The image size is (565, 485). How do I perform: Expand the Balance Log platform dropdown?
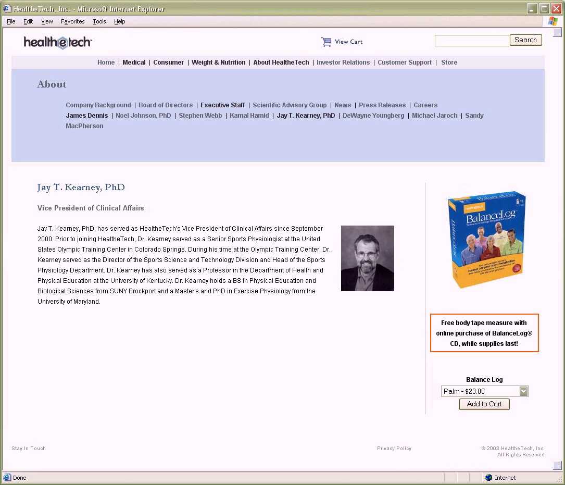coord(523,391)
